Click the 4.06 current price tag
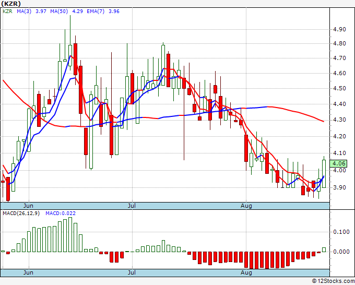The height and width of the screenshot is (285, 355). click(x=338, y=163)
